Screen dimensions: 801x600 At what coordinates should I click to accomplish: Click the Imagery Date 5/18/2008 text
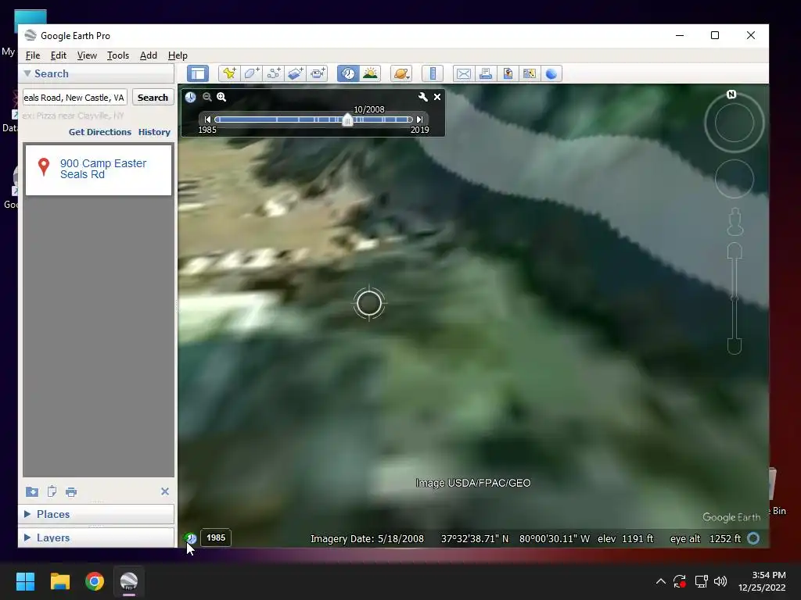pyautogui.click(x=367, y=539)
